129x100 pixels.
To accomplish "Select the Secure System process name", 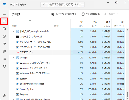I will [x=27, y=89].
